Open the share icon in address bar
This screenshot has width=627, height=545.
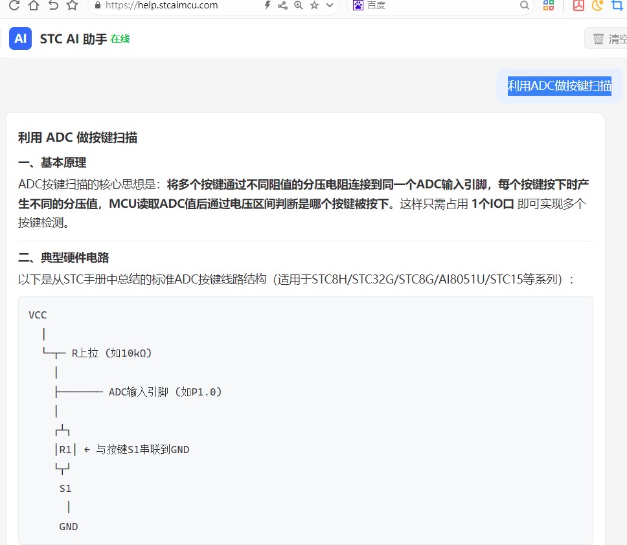[x=282, y=5]
